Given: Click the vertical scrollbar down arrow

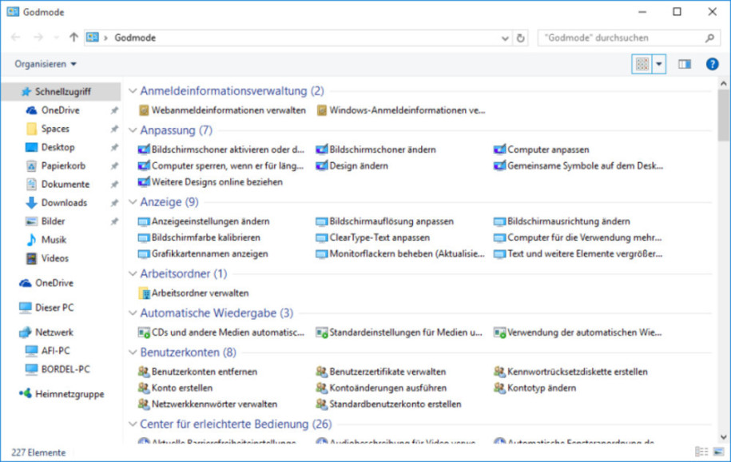Looking at the screenshot, I should pyautogui.click(x=724, y=436).
